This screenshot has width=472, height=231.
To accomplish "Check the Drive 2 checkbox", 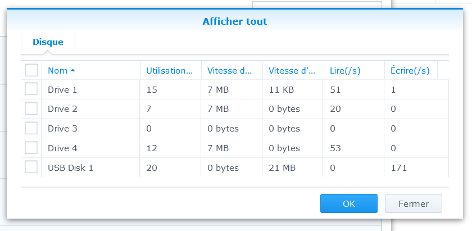I will [x=31, y=108].
